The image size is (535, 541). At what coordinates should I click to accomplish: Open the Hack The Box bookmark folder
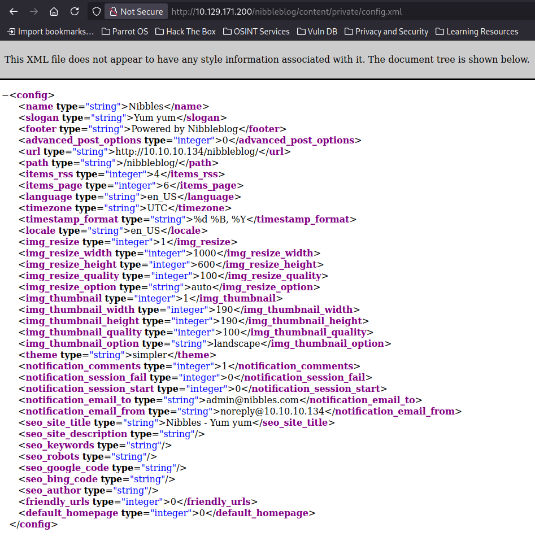(x=185, y=32)
